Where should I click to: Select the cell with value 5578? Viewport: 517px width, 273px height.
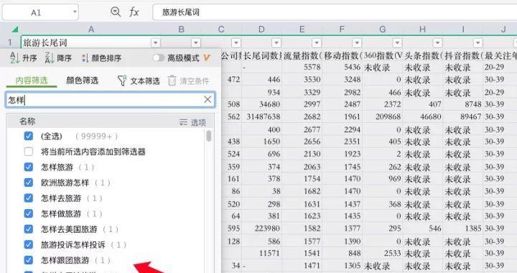pos(302,68)
